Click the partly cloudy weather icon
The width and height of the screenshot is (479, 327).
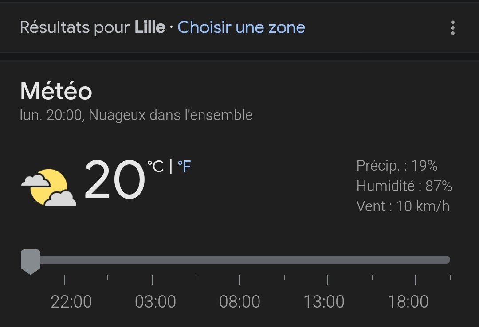click(x=49, y=187)
